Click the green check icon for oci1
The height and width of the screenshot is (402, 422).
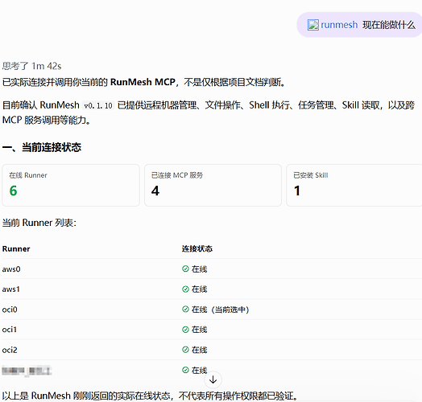coord(185,330)
